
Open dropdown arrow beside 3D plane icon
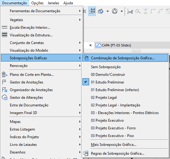[108, 11]
